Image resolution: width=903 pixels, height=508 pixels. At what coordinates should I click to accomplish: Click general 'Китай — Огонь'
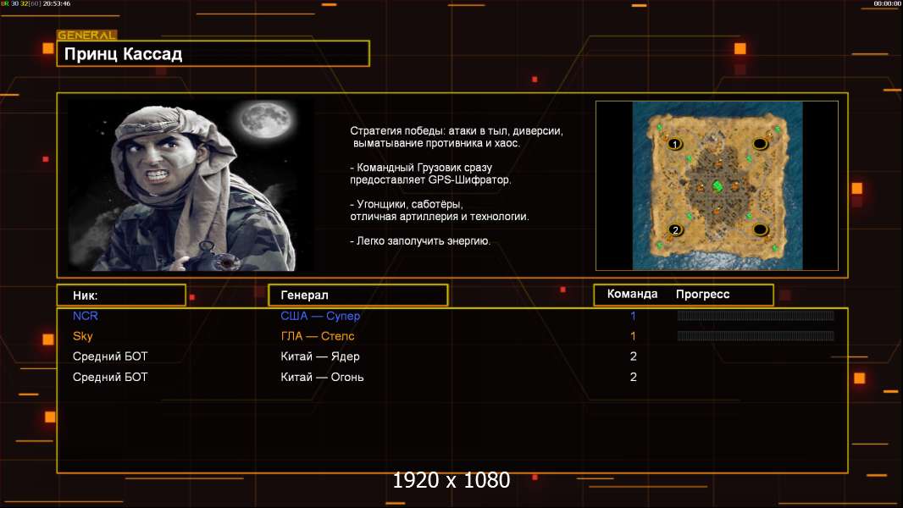pos(322,378)
